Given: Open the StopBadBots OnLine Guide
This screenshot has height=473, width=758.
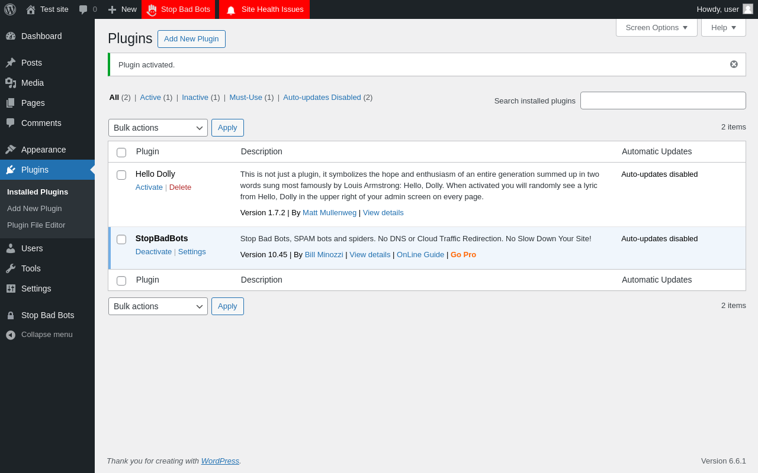Looking at the screenshot, I should click(420, 255).
